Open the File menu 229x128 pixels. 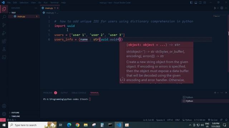tap(9, 2)
